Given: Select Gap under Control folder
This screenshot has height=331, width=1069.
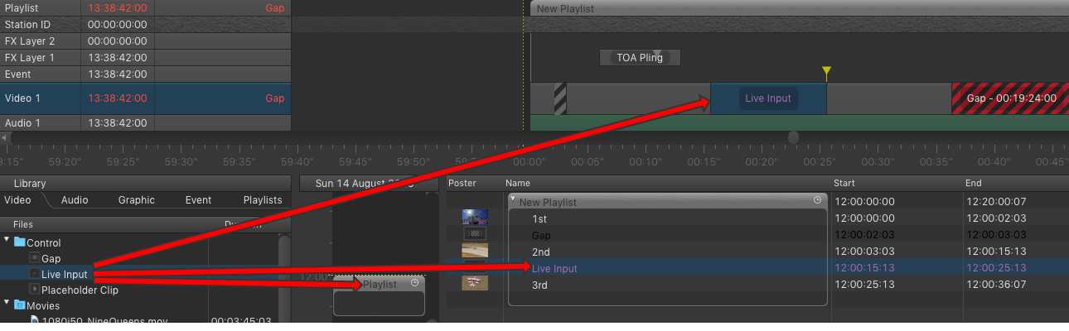Looking at the screenshot, I should tap(51, 258).
